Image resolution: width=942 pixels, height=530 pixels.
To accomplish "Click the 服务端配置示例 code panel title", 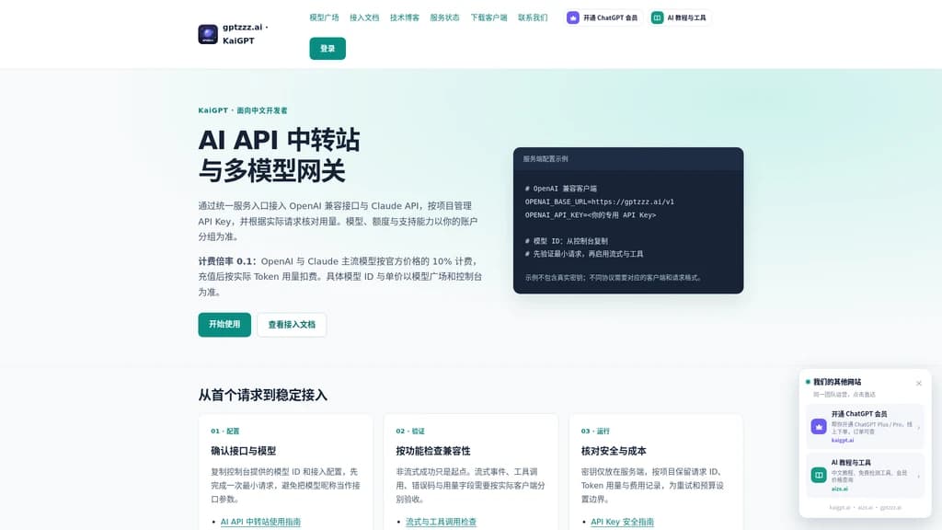I will pyautogui.click(x=546, y=159).
